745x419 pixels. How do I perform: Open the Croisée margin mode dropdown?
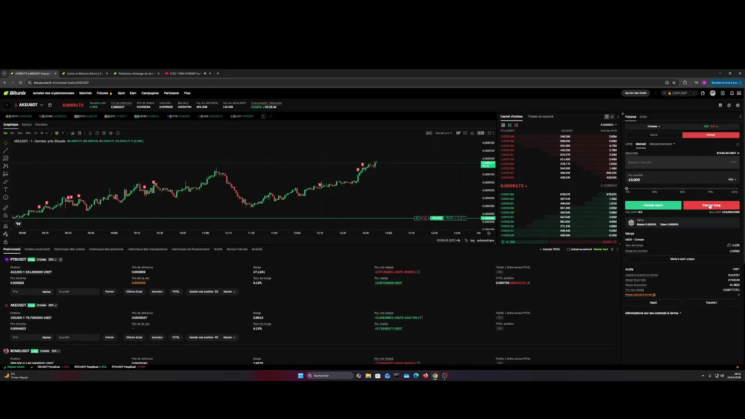pos(654,126)
